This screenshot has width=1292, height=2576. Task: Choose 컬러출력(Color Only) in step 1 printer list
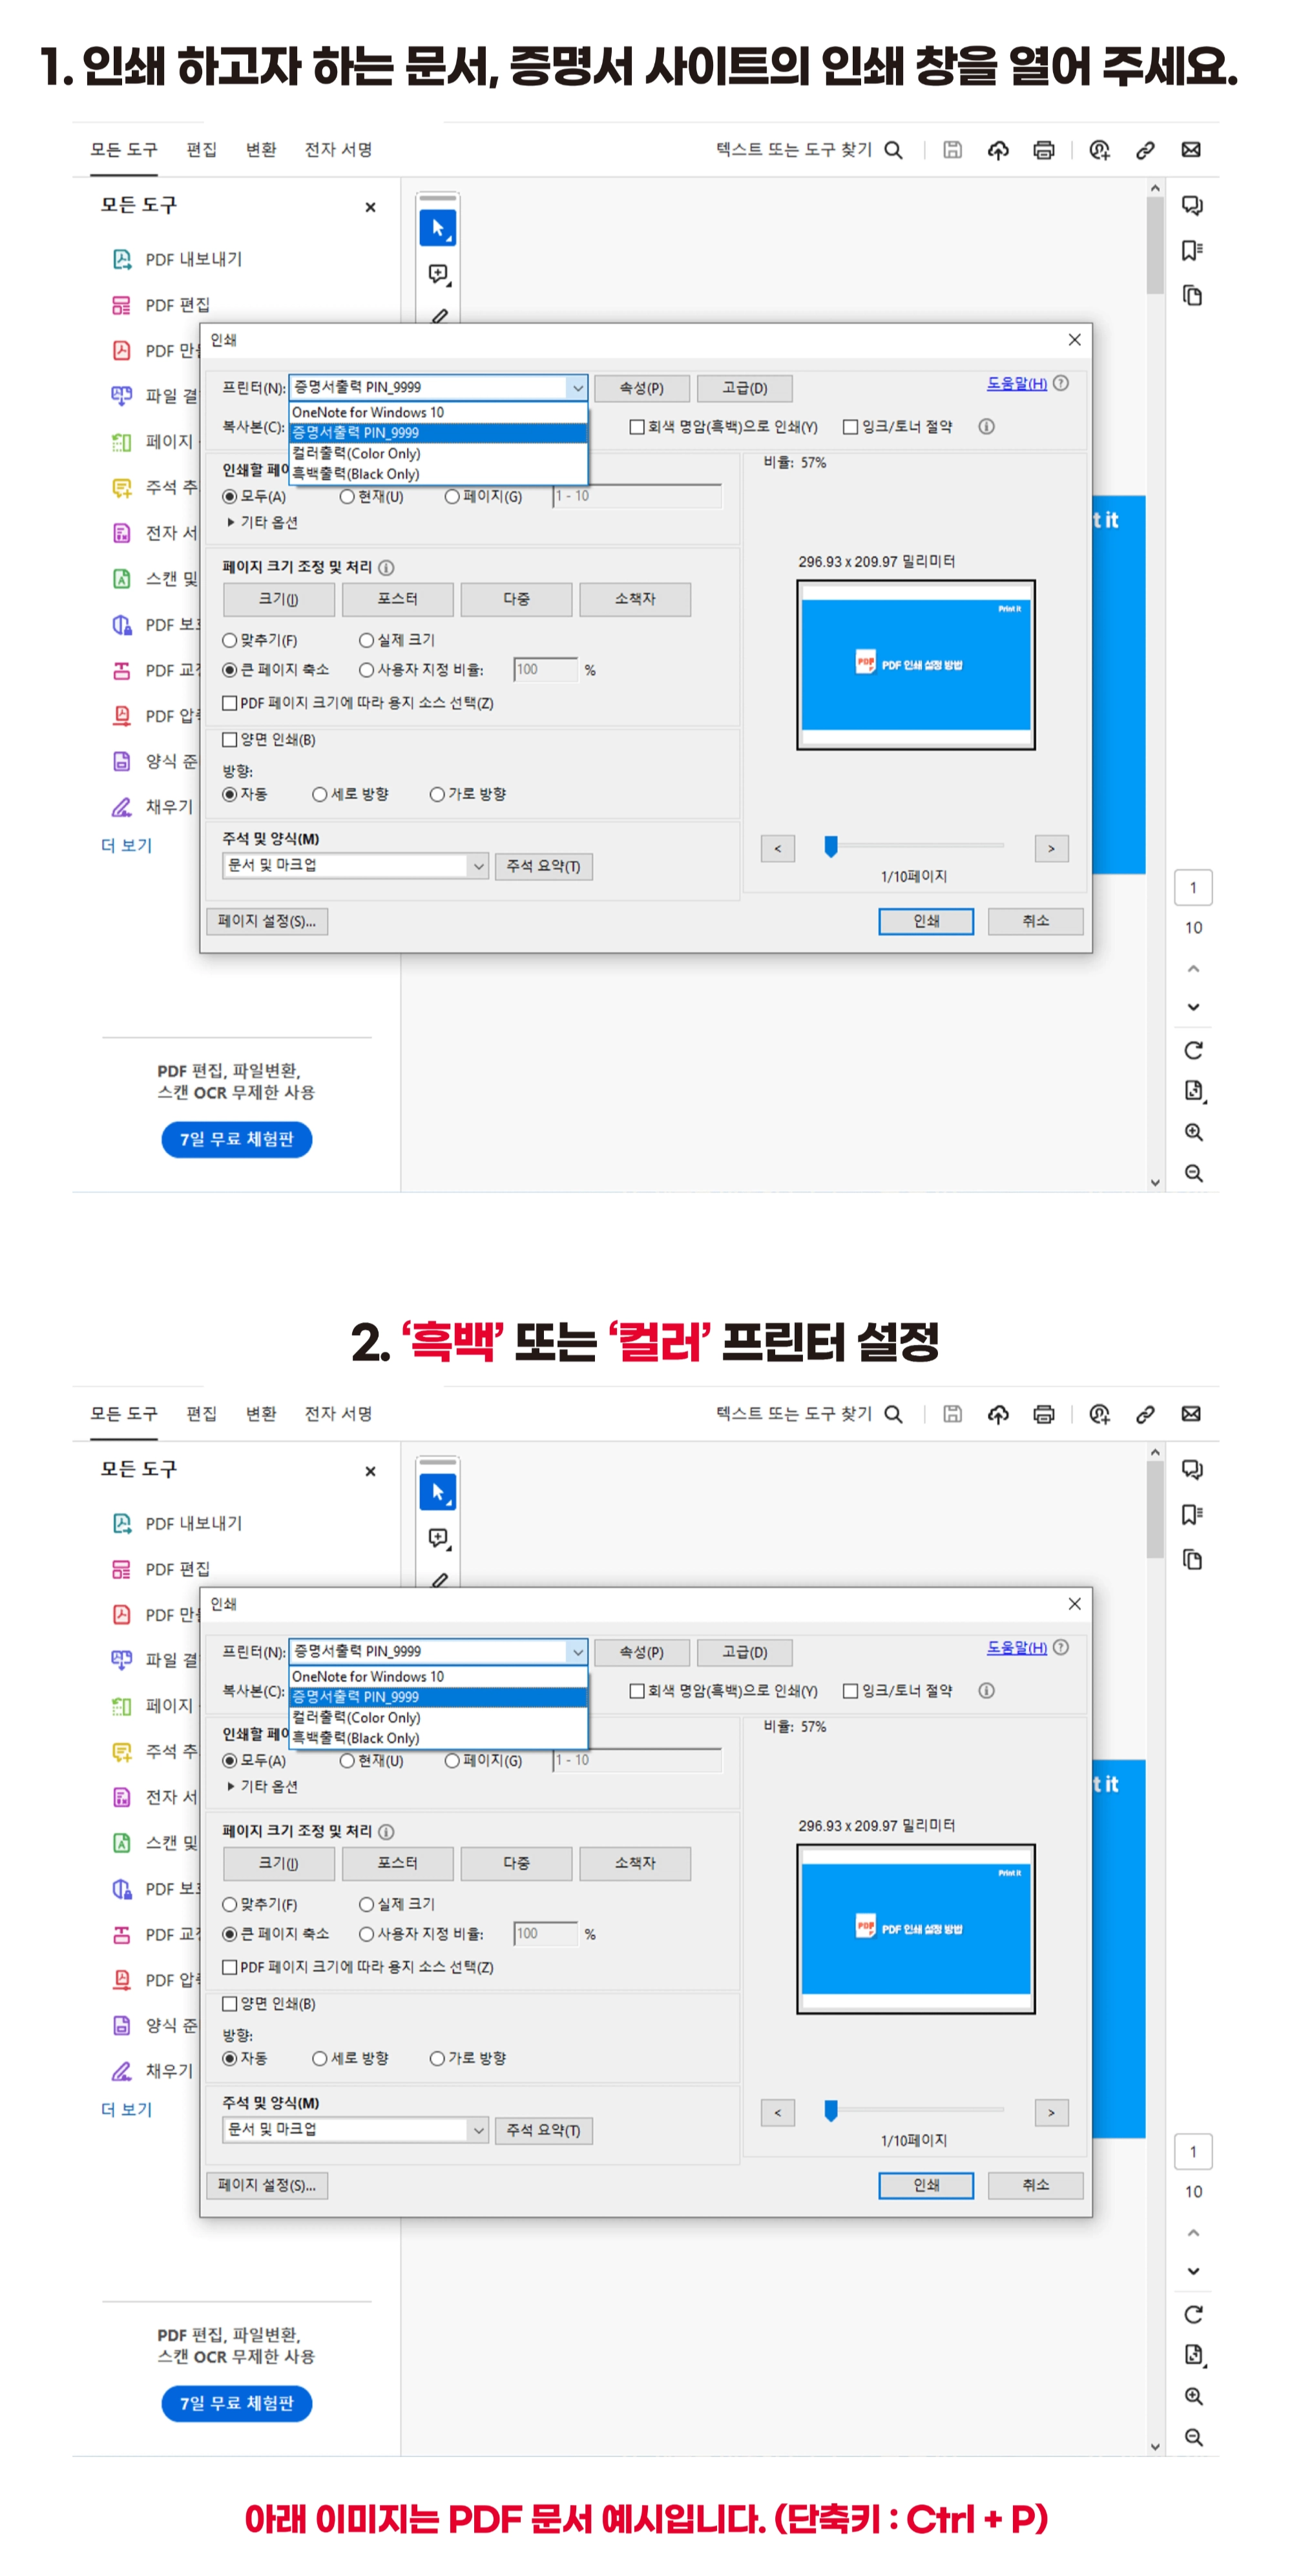355,453
